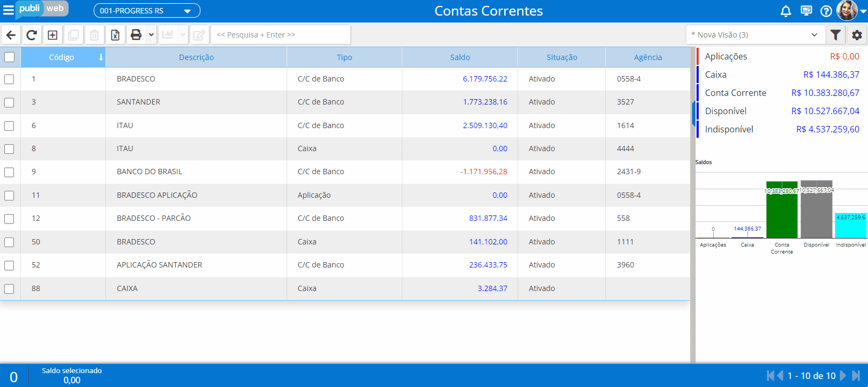The width and height of the screenshot is (868, 387).
Task: Toggle the select-all checkbox in header
Action: (9, 57)
